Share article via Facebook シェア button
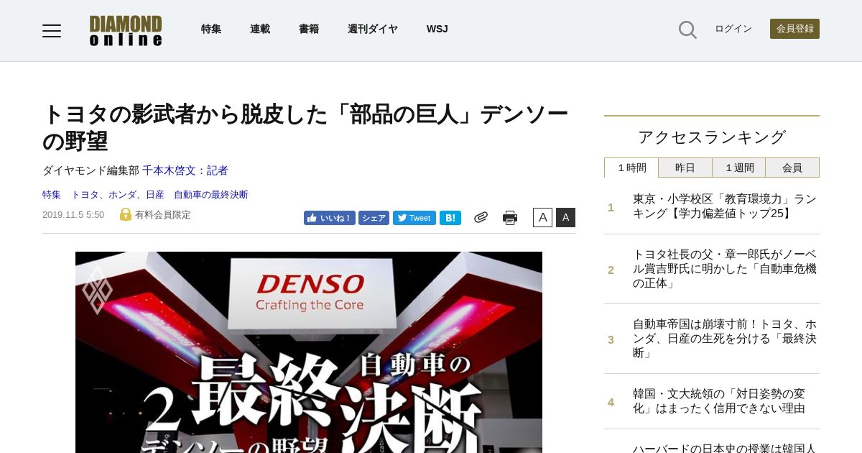 (374, 218)
